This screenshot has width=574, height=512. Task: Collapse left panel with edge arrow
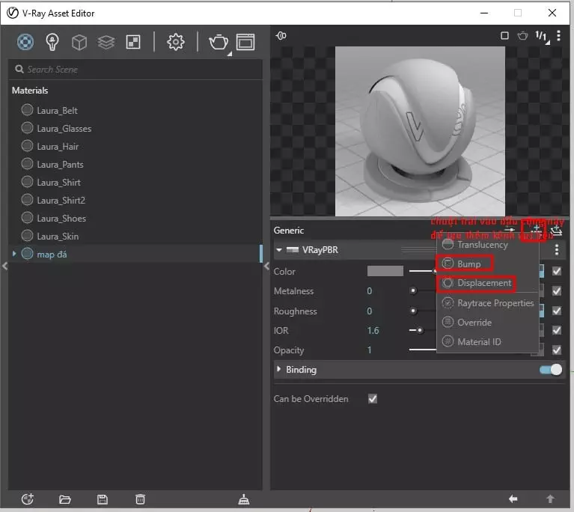(x=4, y=266)
